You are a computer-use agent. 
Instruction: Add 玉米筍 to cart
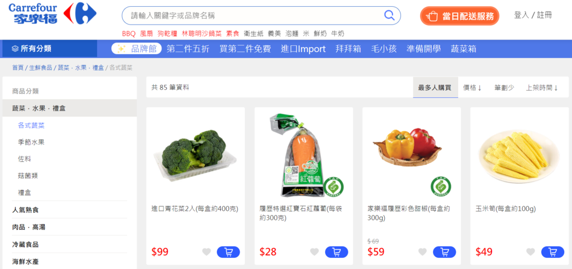point(552,252)
